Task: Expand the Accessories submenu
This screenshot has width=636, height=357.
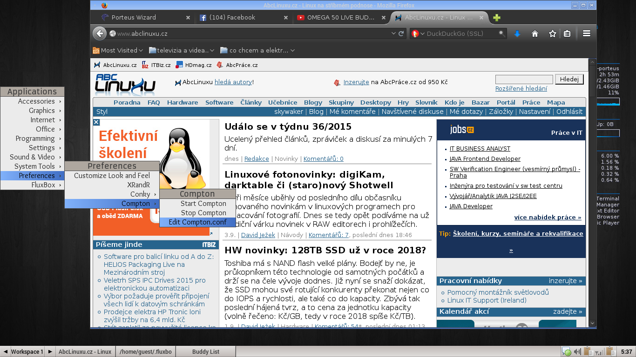Action: [32, 101]
